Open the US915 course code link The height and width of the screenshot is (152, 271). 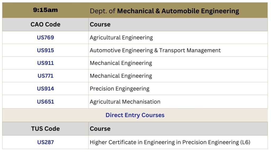click(x=46, y=50)
